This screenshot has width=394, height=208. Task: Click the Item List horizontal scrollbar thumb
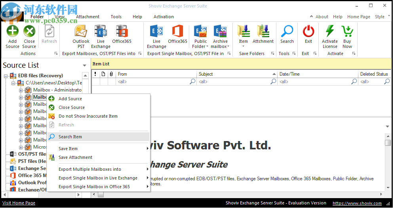click(101, 195)
